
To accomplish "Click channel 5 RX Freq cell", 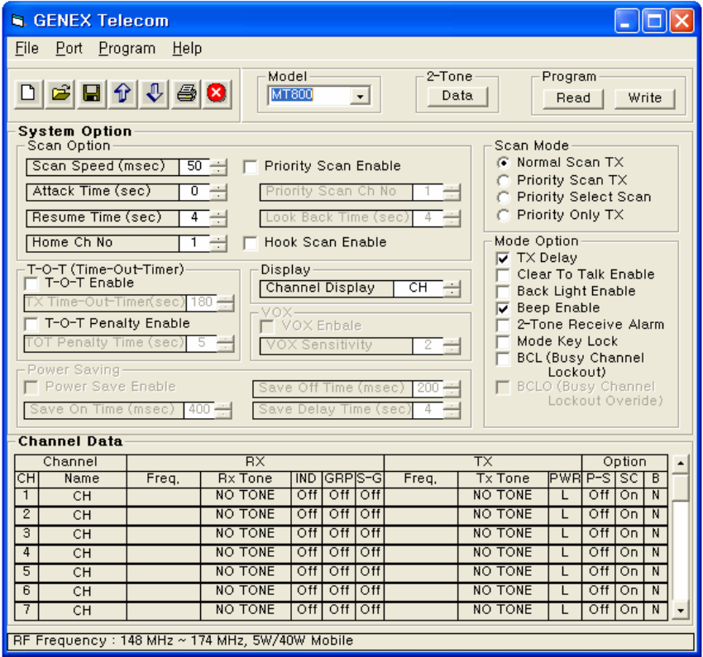I will click(x=163, y=573).
